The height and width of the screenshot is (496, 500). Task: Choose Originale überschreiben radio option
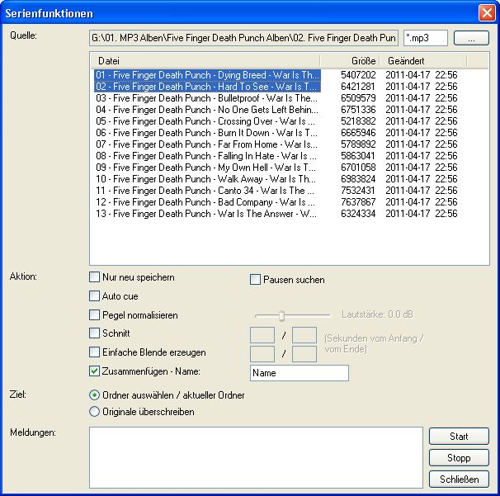pos(94,412)
